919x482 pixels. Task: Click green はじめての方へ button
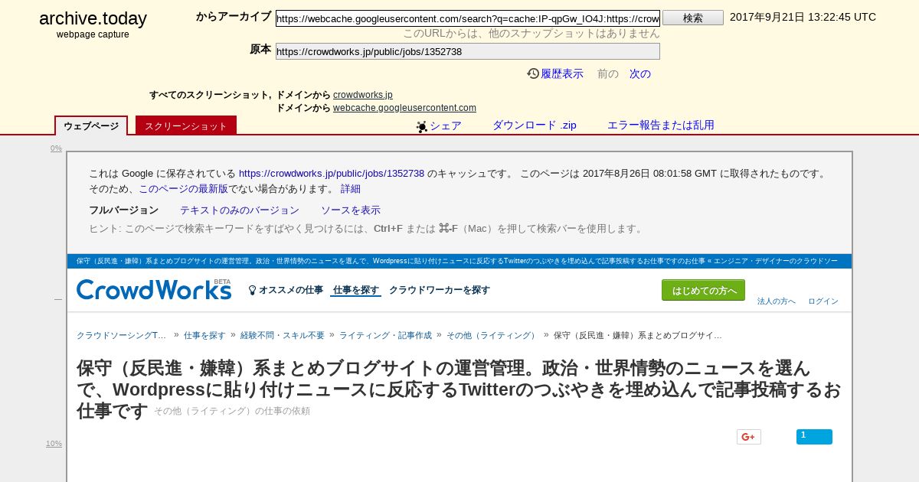[703, 291]
